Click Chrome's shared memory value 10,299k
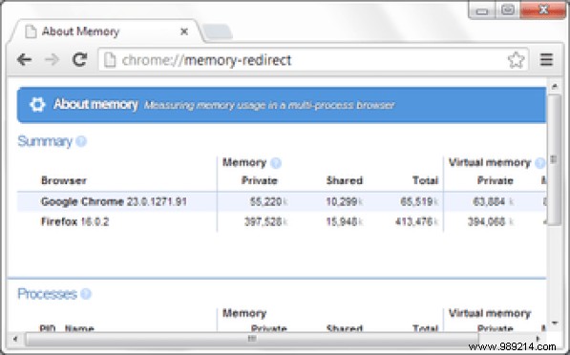The image size is (570, 355). click(345, 201)
